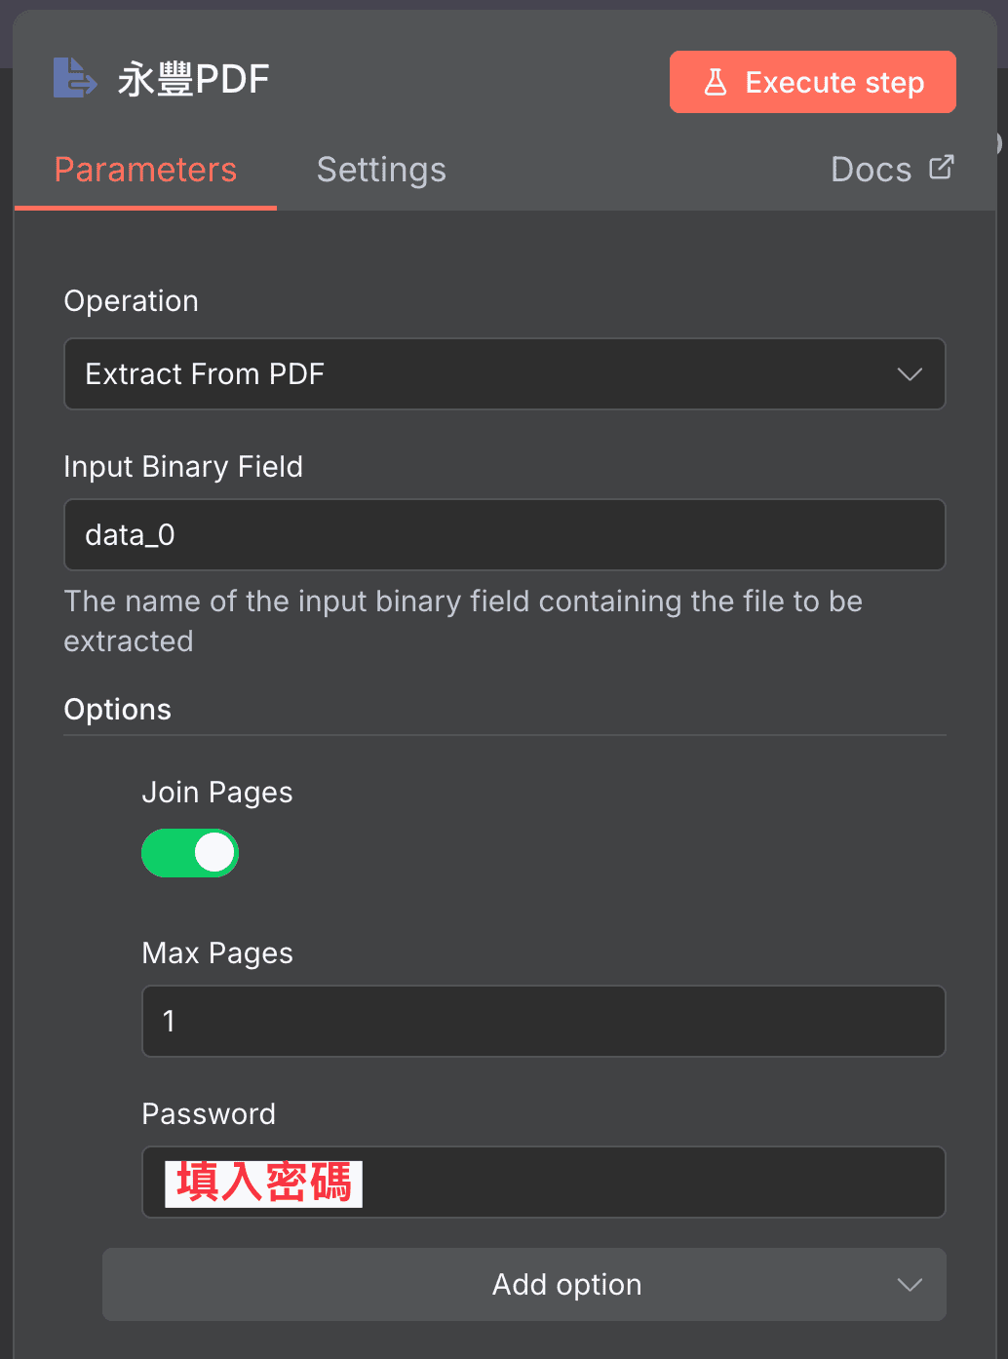The height and width of the screenshot is (1359, 1008).
Task: Click the external-link icon beside Docs
Action: point(940,167)
